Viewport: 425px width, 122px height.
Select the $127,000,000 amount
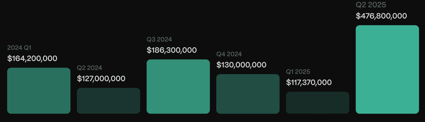(101, 78)
